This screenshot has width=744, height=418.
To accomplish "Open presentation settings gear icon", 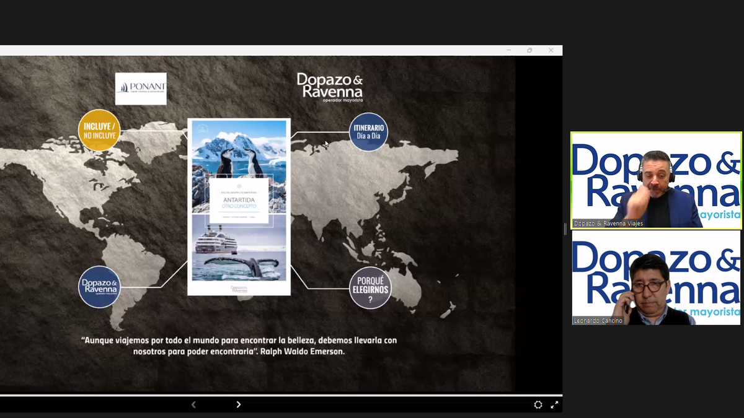I will (538, 405).
